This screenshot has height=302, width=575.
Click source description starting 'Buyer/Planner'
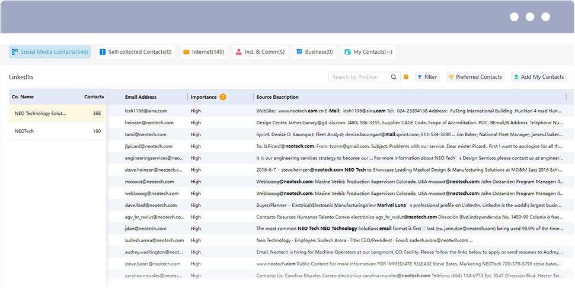click(408, 205)
